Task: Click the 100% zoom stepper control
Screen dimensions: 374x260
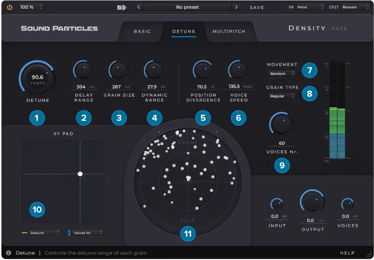Action: [x=31, y=7]
